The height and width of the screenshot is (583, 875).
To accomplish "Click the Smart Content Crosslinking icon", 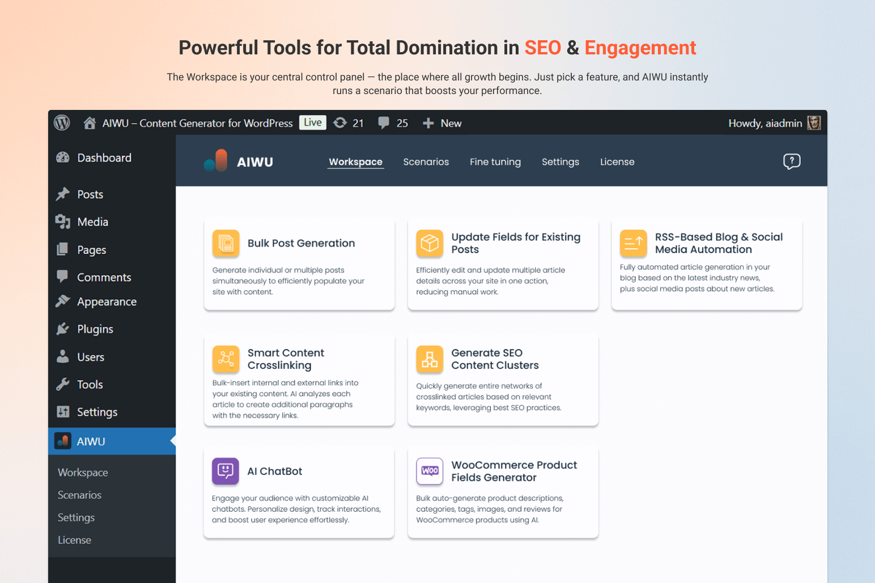I will pyautogui.click(x=226, y=359).
